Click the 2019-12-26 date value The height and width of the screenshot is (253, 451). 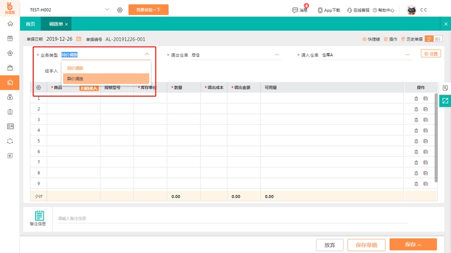click(59, 39)
